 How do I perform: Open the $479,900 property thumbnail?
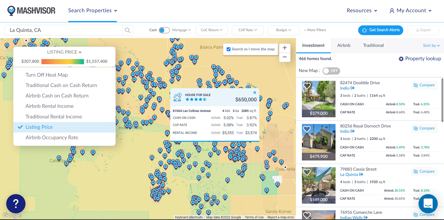(x=319, y=142)
